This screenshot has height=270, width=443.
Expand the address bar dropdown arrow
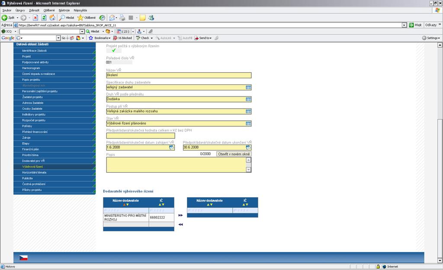[404, 25]
